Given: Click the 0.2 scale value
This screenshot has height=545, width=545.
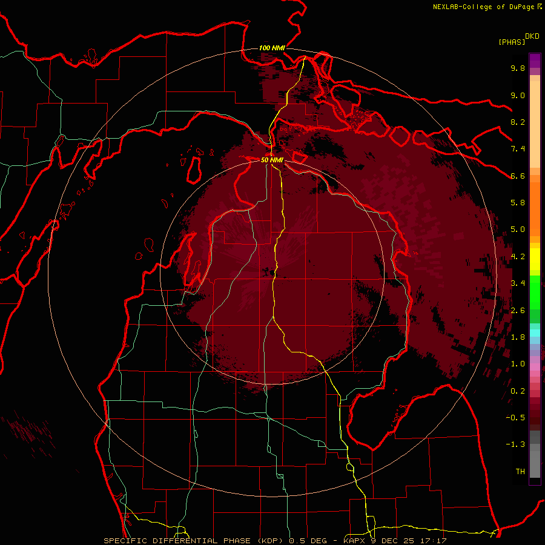Looking at the screenshot, I should pyautogui.click(x=518, y=391).
